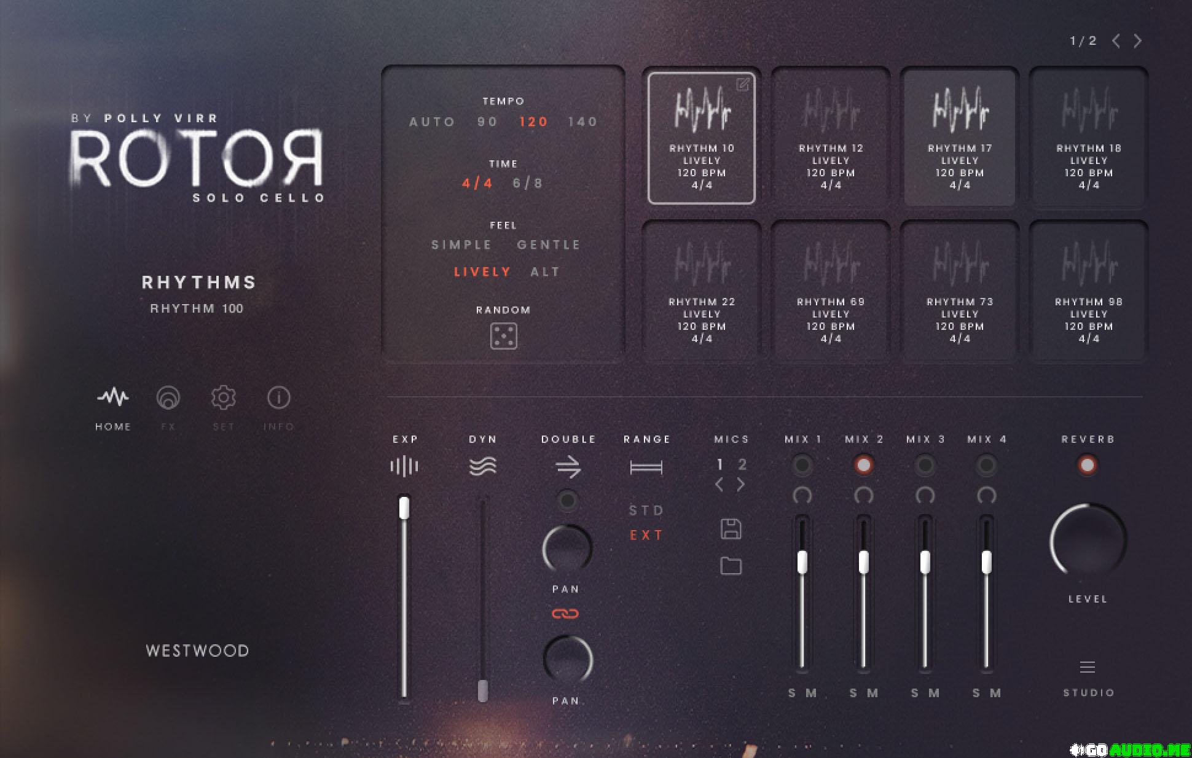Solo the Mix 4 channel
This screenshot has height=758, width=1192.
pos(976,693)
